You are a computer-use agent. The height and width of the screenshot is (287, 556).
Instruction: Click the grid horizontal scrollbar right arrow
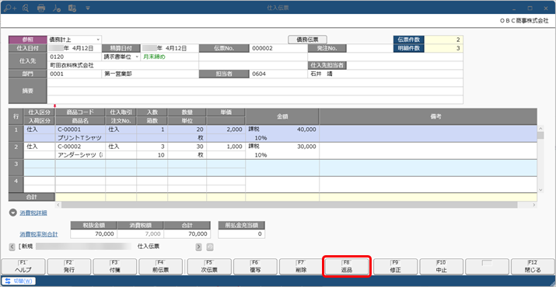coord(534,205)
